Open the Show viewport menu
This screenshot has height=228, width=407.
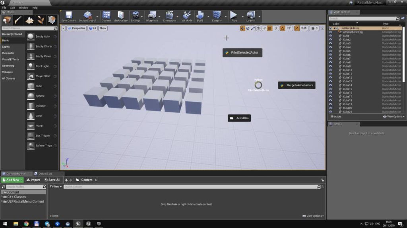pyautogui.click(x=103, y=28)
